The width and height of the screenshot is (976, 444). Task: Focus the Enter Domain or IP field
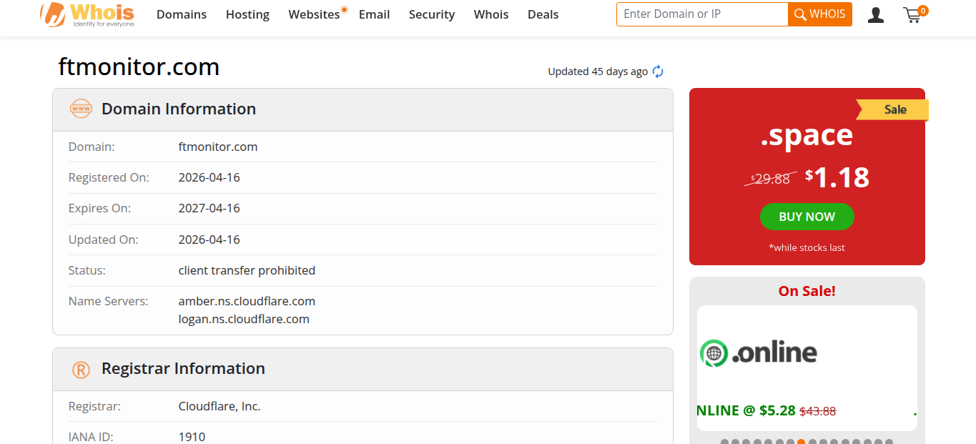point(702,14)
